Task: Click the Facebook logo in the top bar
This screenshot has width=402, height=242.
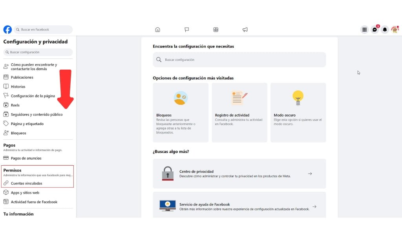Action: pos(7,29)
